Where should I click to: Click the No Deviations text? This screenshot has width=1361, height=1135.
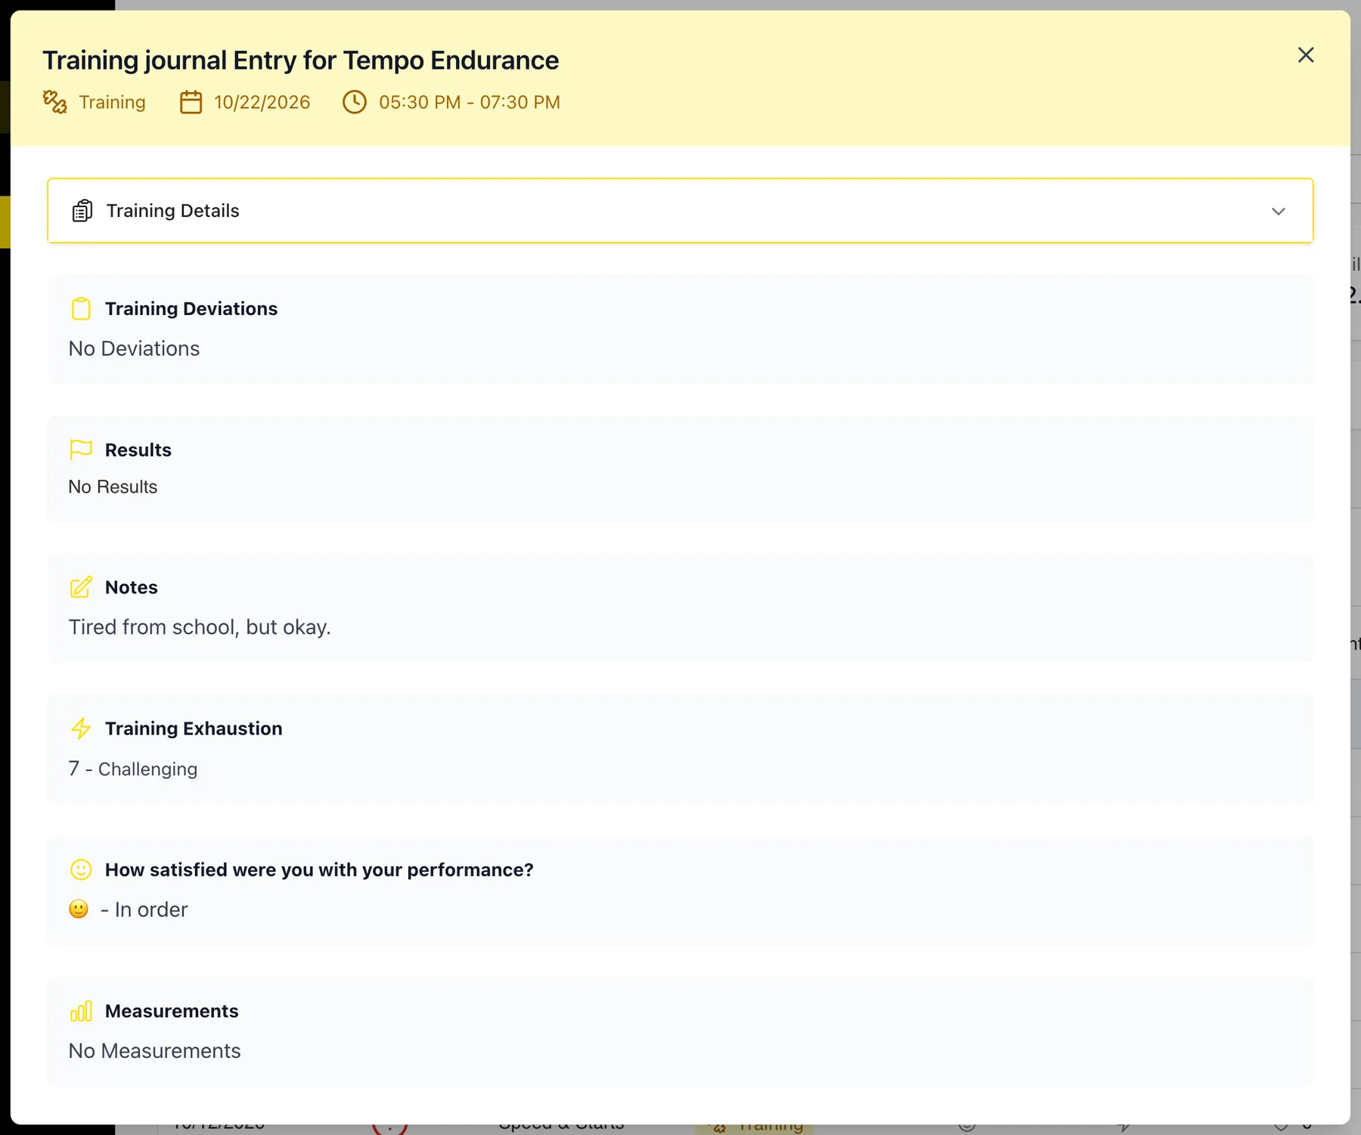pos(134,348)
